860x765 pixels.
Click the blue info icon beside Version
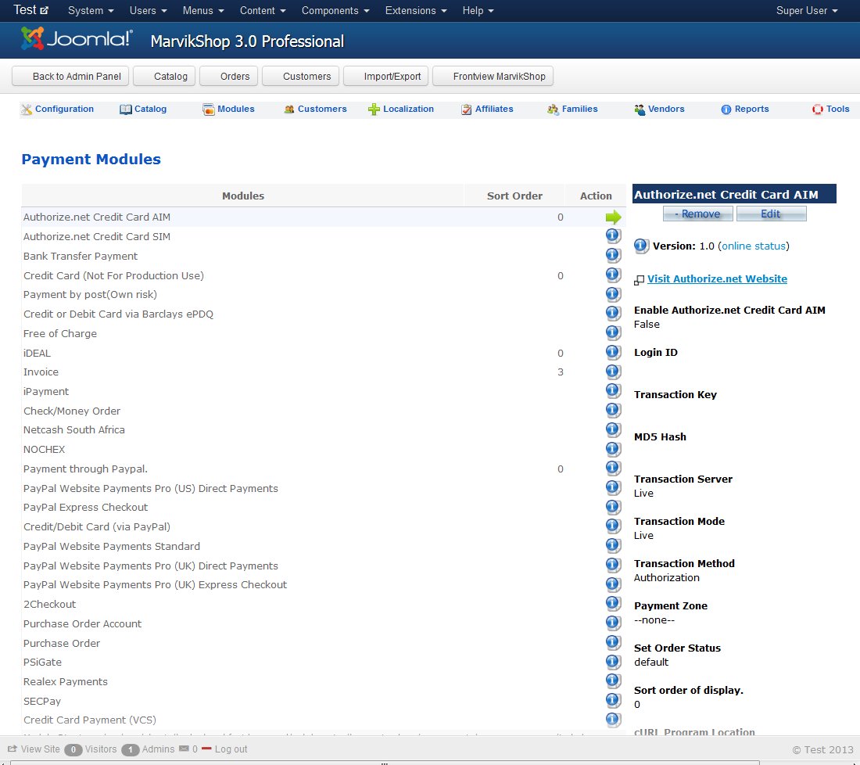[x=641, y=246]
